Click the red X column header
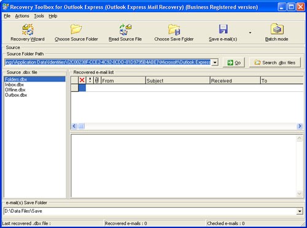Screen dimensions: 307x228 tap(82, 80)
